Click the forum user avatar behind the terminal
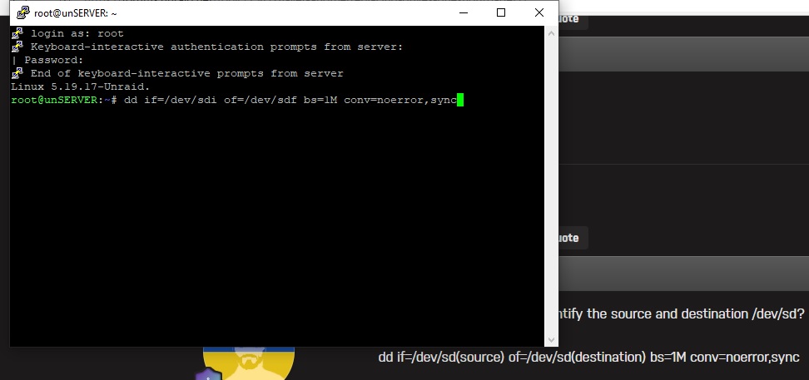Image resolution: width=809 pixels, height=380 pixels. point(249,363)
